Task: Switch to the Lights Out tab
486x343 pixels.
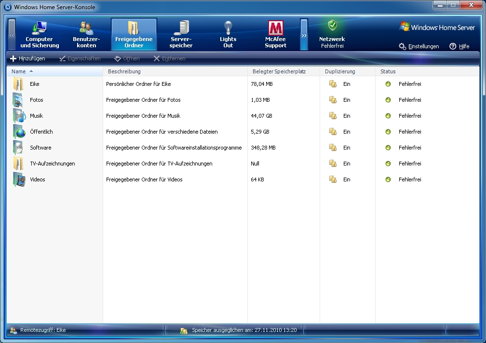Action: (x=228, y=34)
